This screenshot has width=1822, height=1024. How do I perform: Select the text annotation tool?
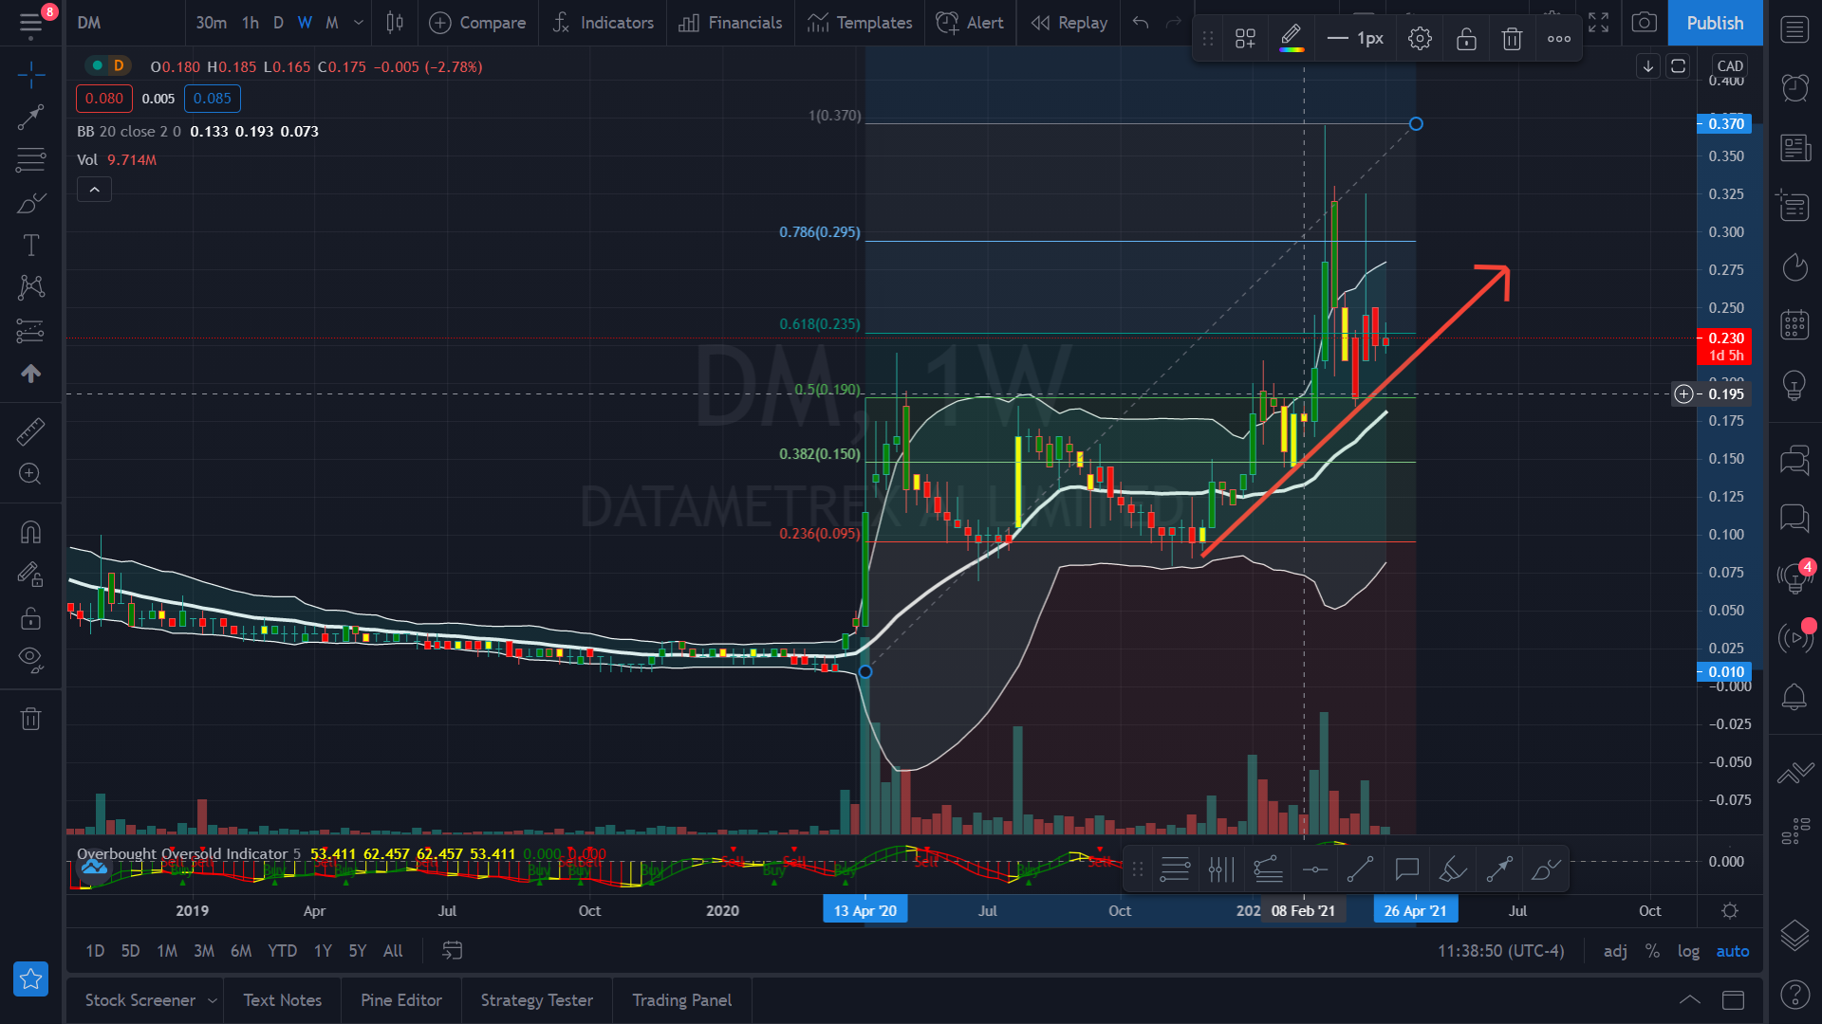tap(30, 245)
